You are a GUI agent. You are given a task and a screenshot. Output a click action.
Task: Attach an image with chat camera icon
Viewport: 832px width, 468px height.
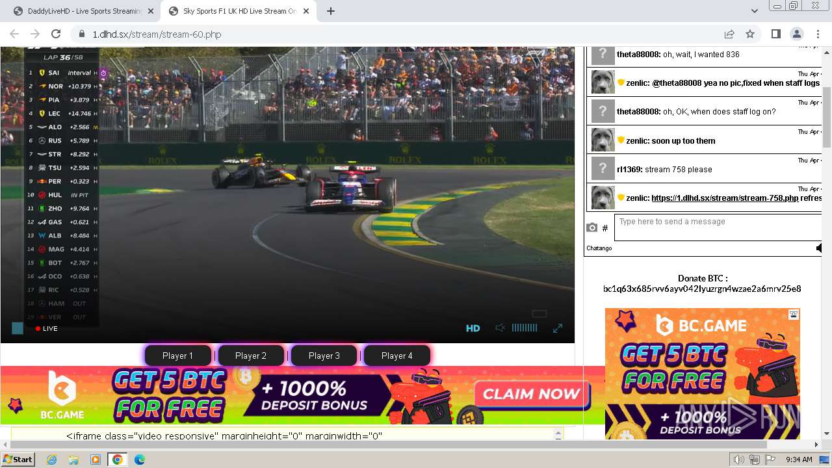(591, 227)
